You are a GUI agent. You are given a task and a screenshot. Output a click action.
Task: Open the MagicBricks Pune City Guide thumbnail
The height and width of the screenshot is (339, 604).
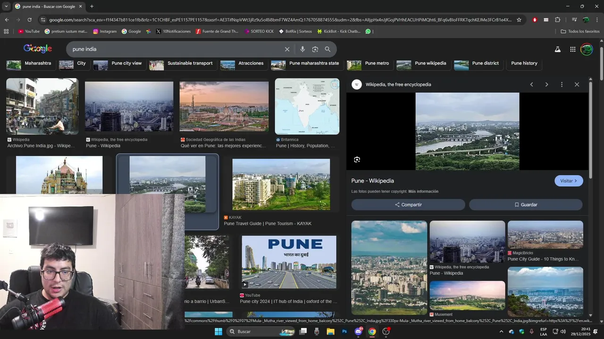pos(545,234)
